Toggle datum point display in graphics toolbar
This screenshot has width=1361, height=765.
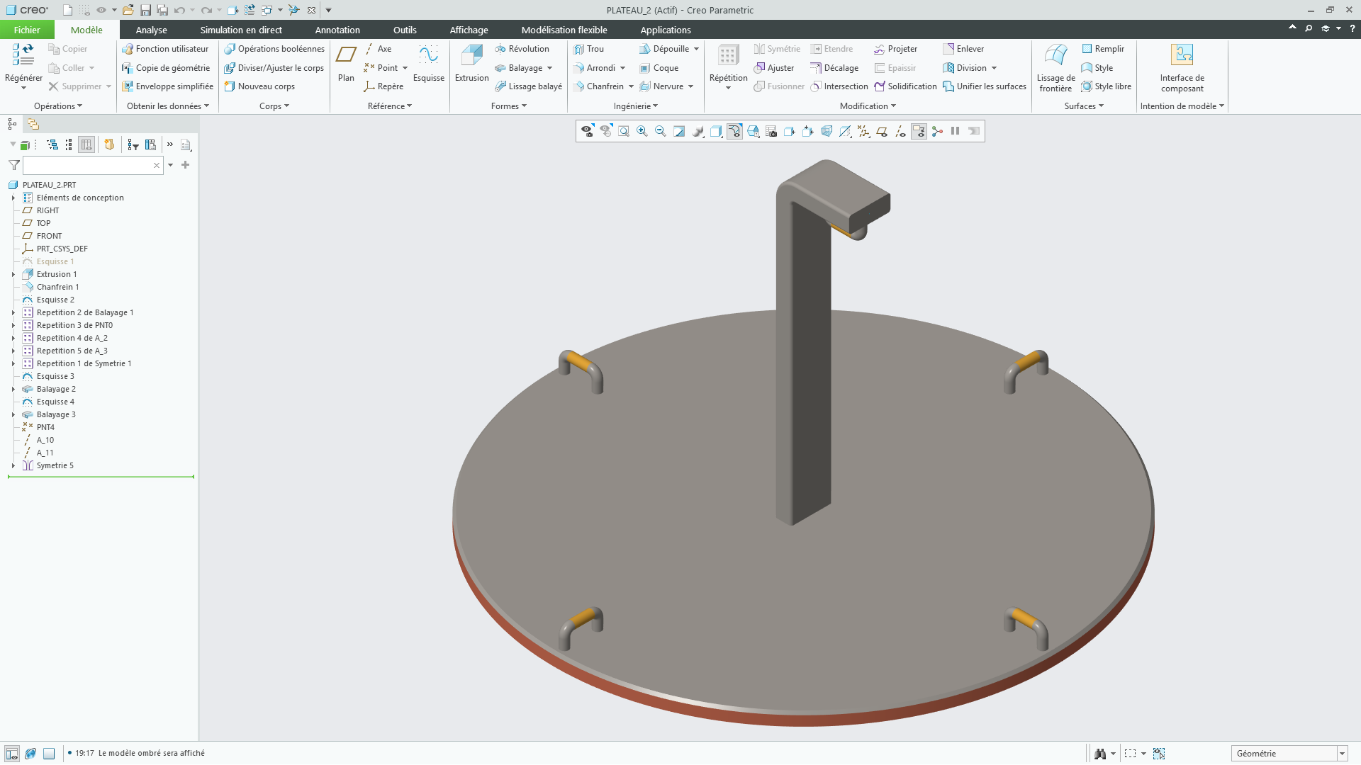pyautogui.click(x=863, y=131)
